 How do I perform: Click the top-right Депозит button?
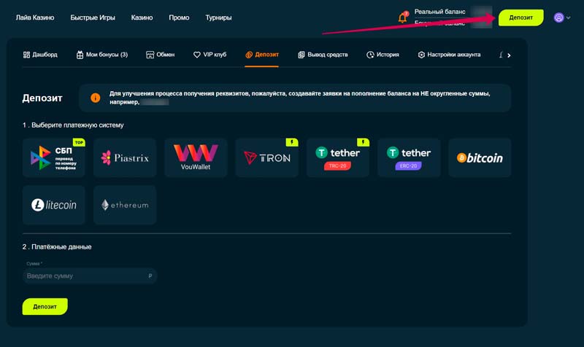520,17
